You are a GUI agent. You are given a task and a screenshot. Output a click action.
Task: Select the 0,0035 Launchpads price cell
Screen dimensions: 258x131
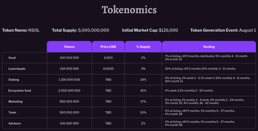click(108, 69)
